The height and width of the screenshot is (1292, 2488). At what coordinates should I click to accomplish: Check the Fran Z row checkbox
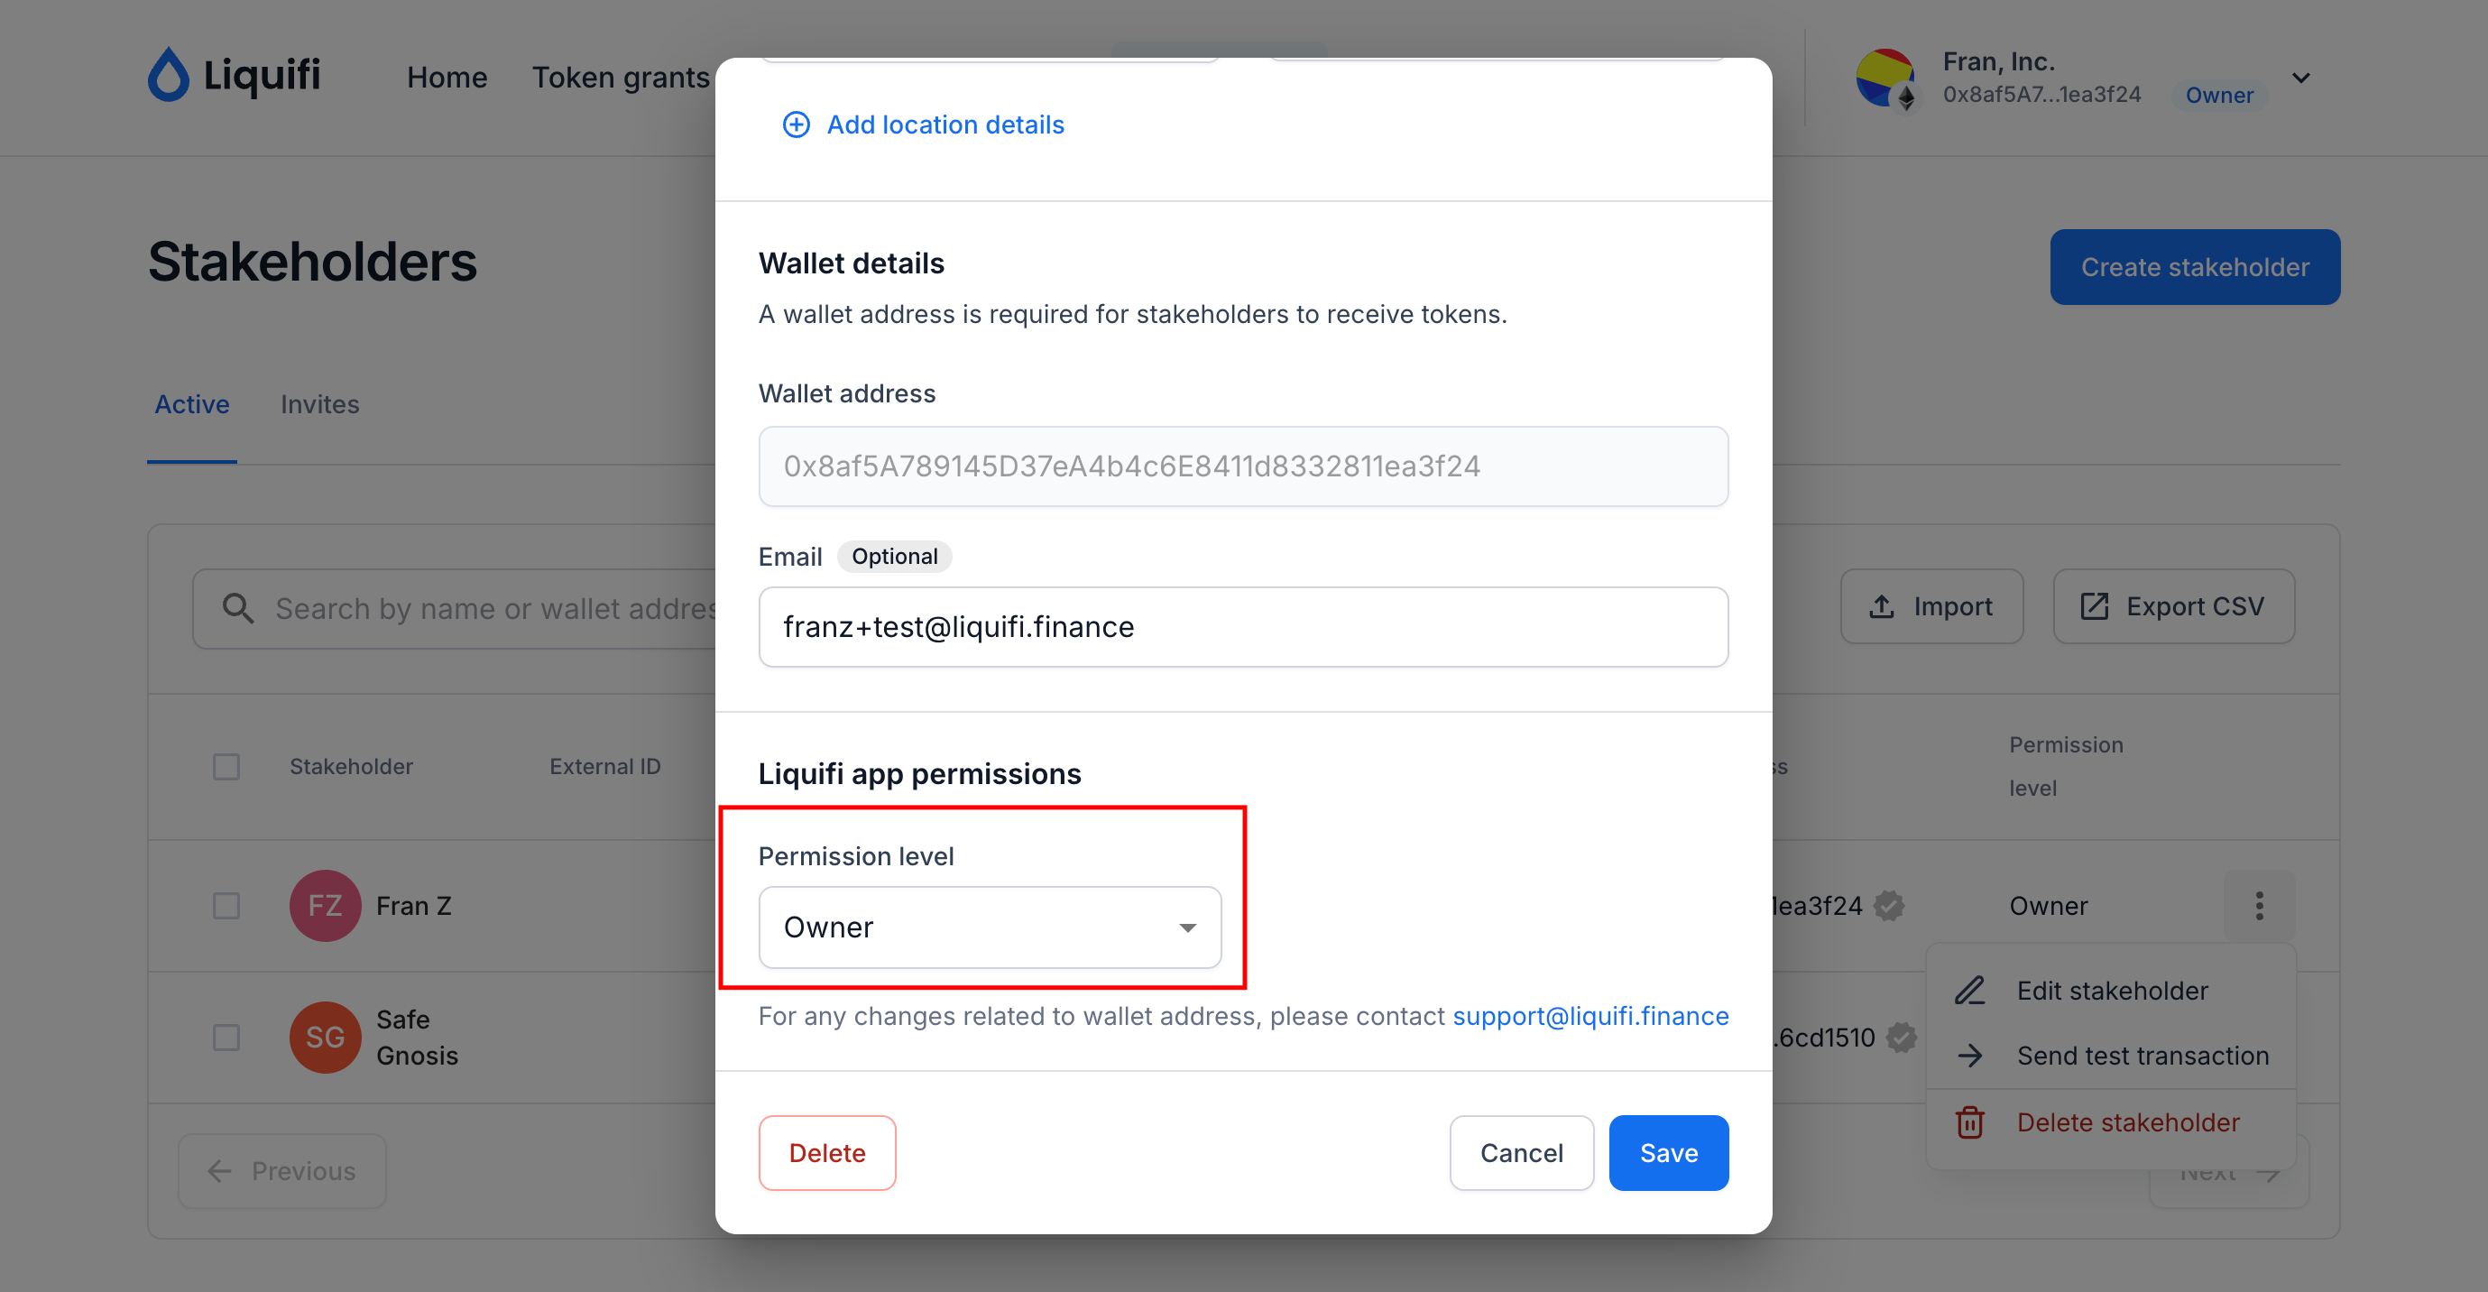(226, 906)
